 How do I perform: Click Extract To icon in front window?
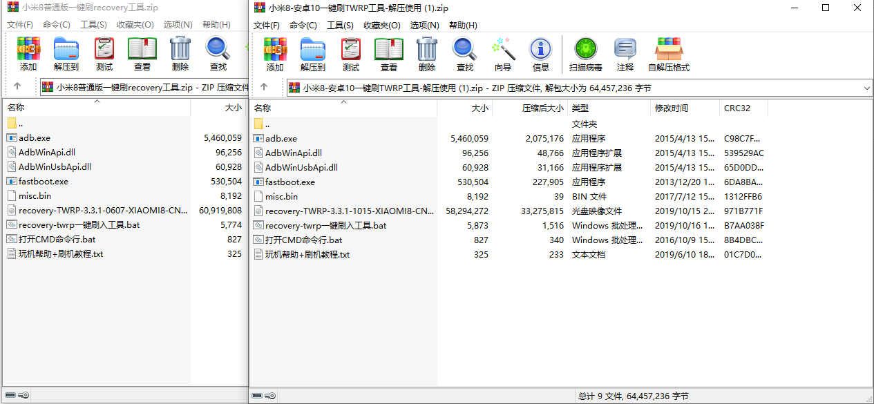313,55
